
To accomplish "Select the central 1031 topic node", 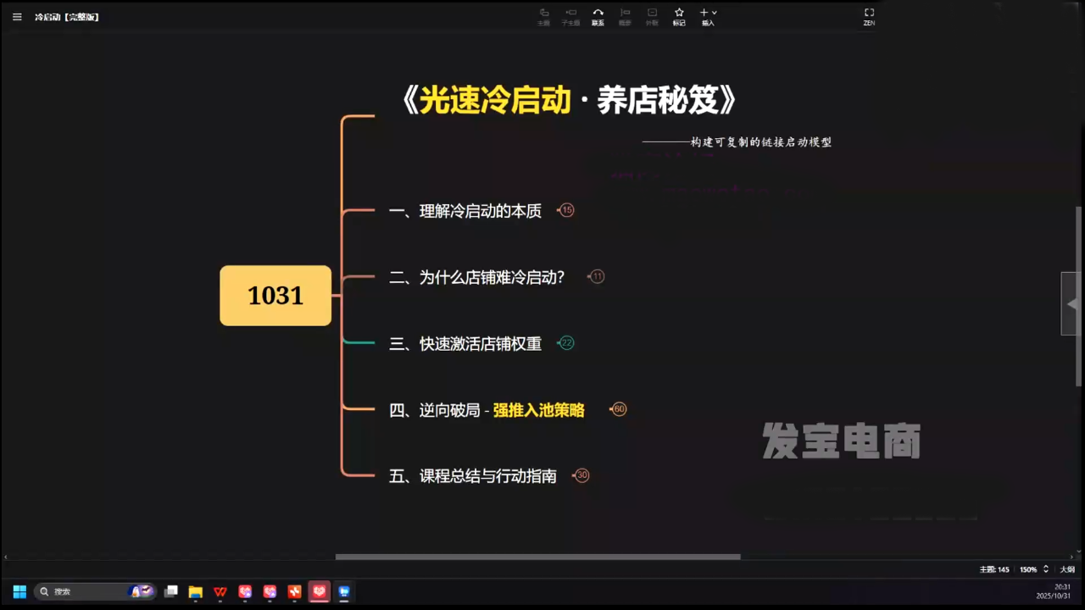I will pyautogui.click(x=275, y=295).
